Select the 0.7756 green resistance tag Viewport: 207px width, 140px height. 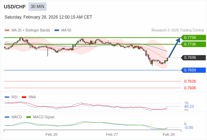tap(193, 37)
